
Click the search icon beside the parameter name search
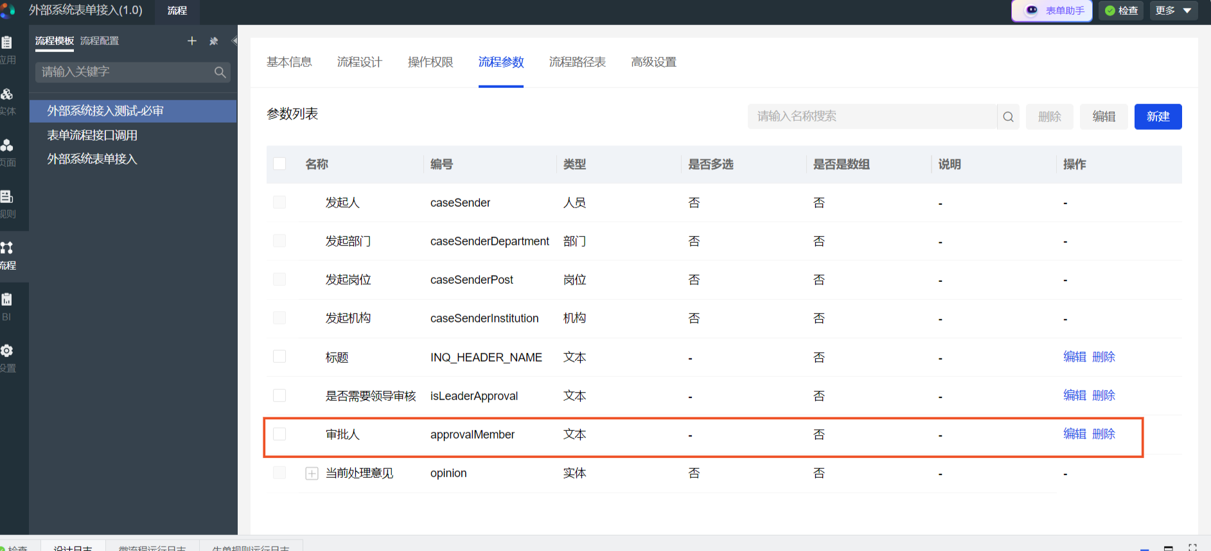click(x=1008, y=117)
